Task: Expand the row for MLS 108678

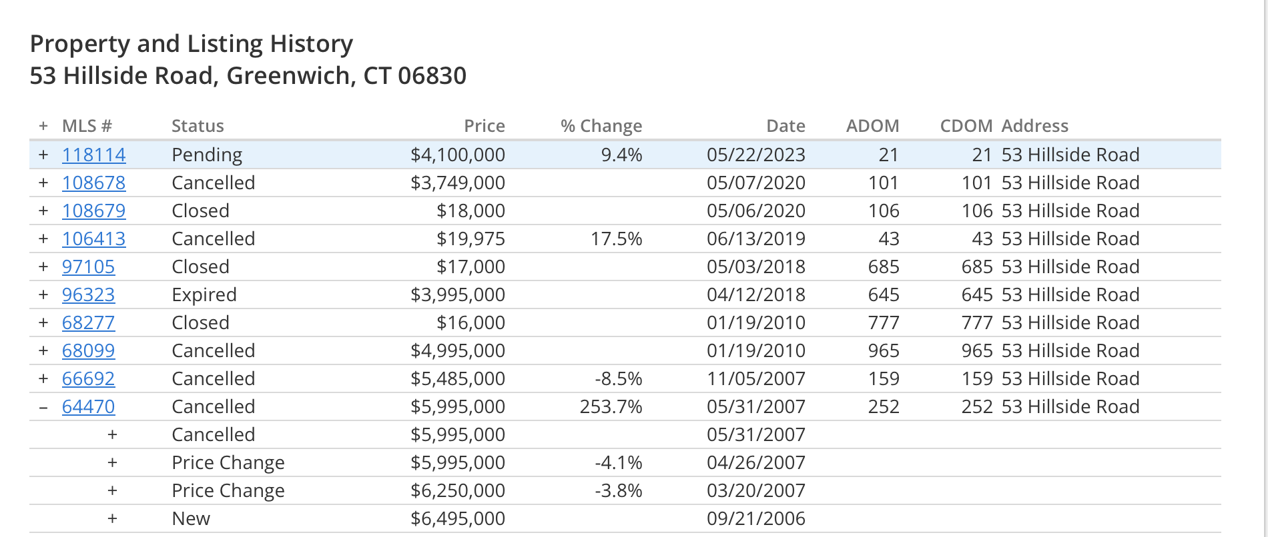Action: [43, 183]
